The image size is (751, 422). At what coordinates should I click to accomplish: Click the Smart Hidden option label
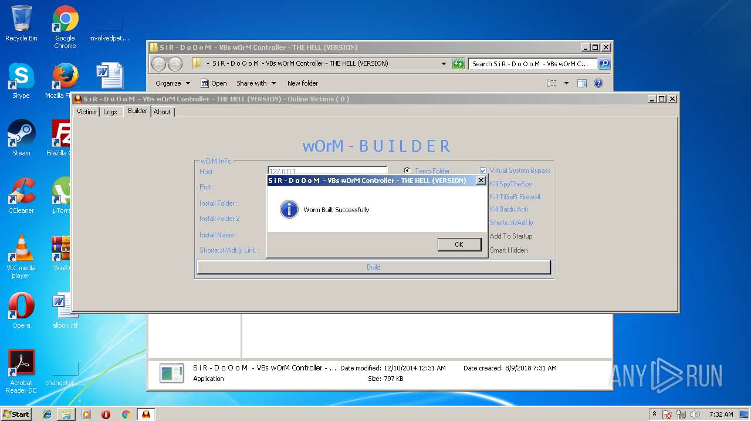pos(509,250)
